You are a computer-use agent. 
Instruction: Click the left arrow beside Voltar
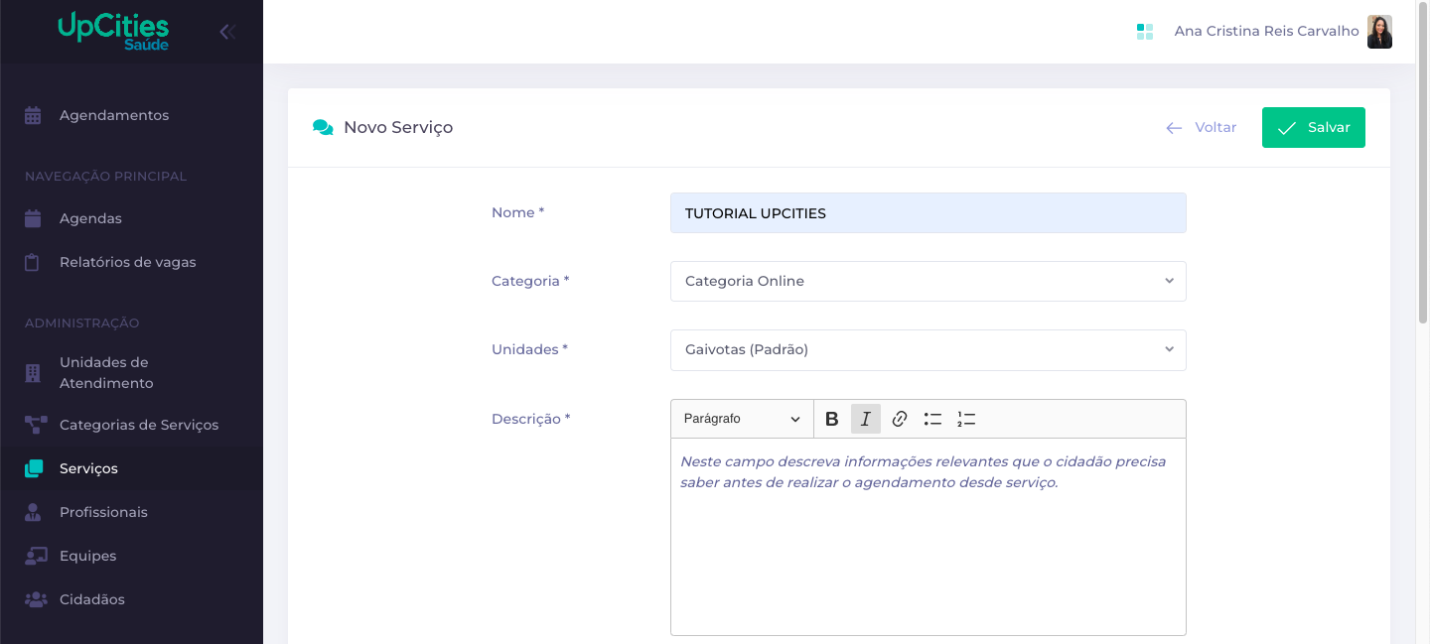coord(1174,128)
